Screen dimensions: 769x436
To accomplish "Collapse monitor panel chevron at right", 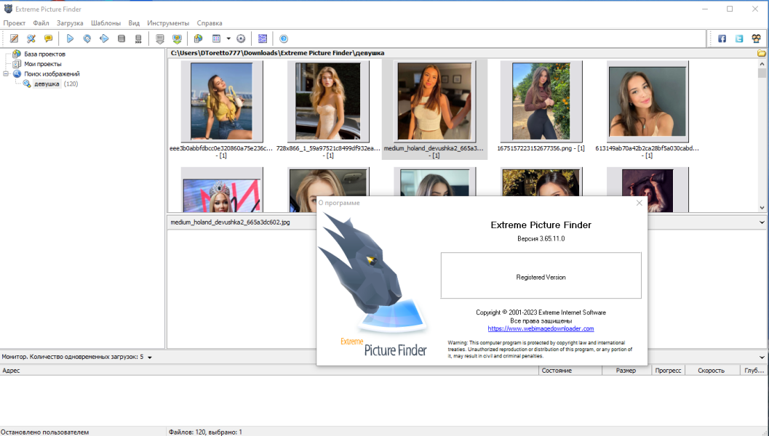I will pyautogui.click(x=762, y=357).
